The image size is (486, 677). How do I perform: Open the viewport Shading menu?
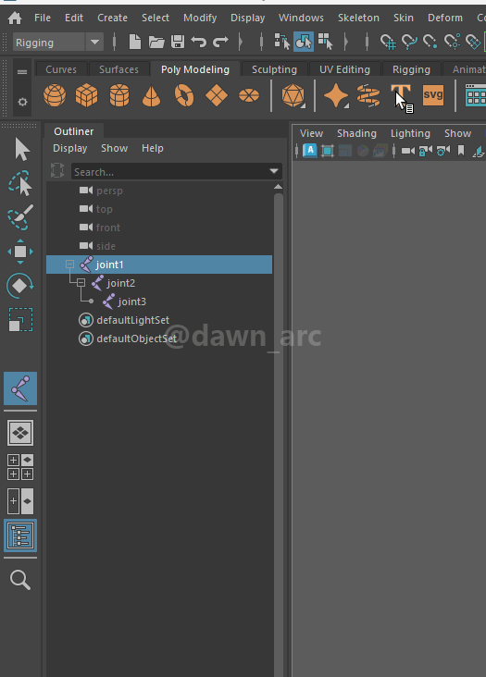356,133
